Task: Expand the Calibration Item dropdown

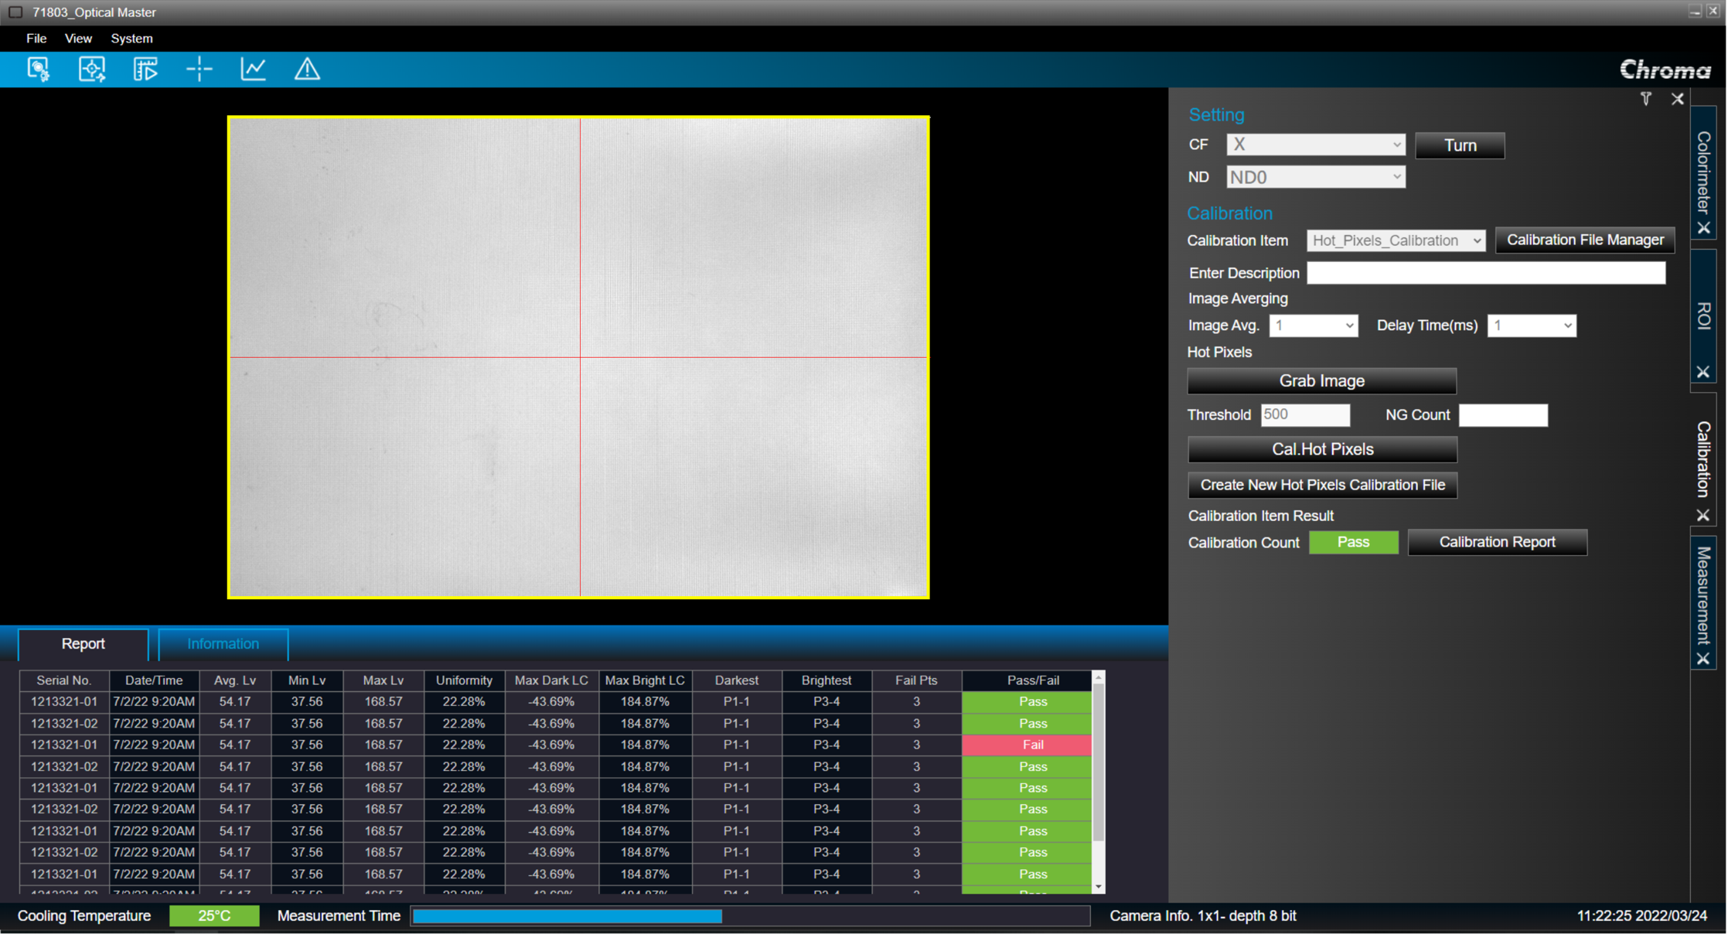Action: 1396,240
